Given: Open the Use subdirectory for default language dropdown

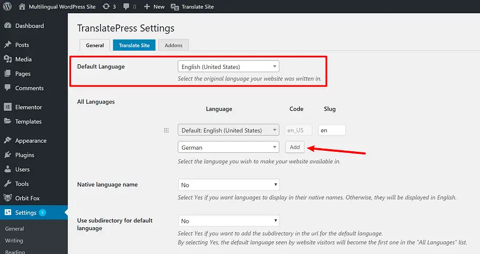Looking at the screenshot, I should (x=228, y=221).
